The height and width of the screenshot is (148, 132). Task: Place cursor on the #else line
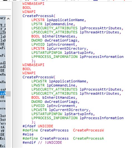(28, 134)
